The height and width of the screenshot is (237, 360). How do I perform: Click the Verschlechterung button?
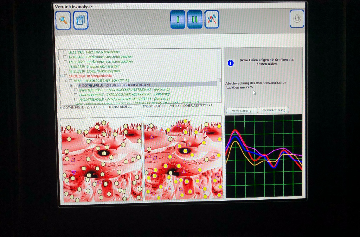point(274,110)
